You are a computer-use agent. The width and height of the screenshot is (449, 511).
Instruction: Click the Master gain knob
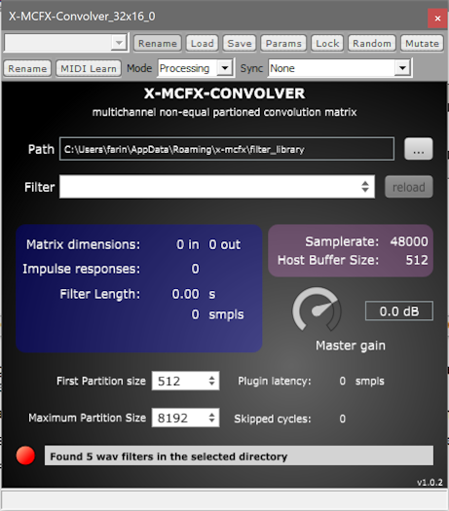tap(317, 310)
